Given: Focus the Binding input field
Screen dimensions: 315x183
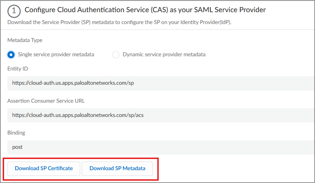Looking at the screenshot, I should (193, 147).
